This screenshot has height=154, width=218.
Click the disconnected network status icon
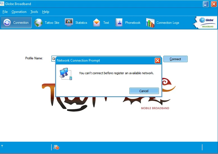tap(56, 147)
